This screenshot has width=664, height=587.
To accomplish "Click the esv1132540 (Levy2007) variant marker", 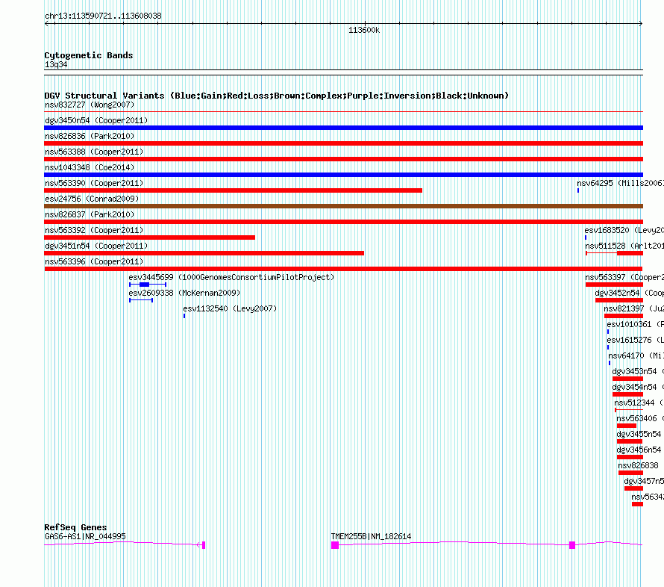I will pos(184,316).
